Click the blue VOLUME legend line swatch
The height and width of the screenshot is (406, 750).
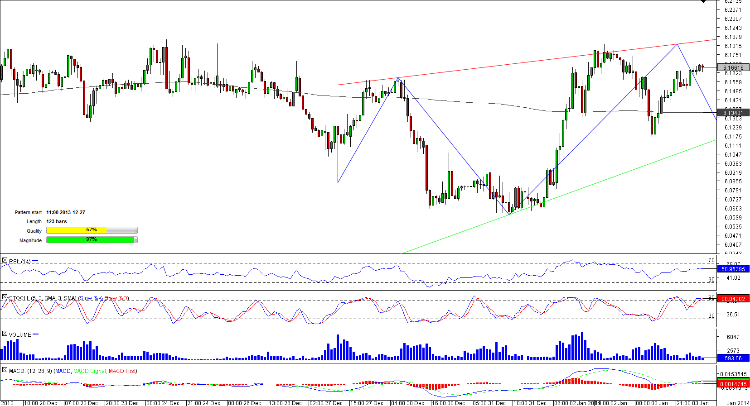pyautogui.click(x=36, y=334)
